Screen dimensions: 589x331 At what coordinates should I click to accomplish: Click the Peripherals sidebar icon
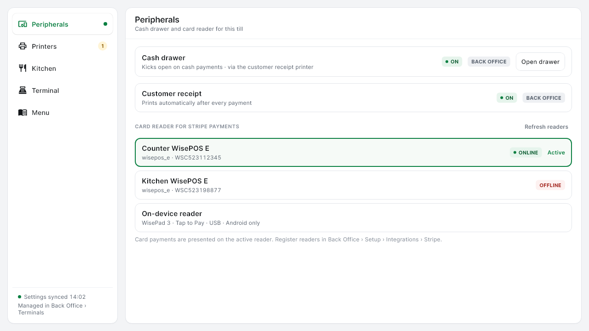[x=23, y=24]
